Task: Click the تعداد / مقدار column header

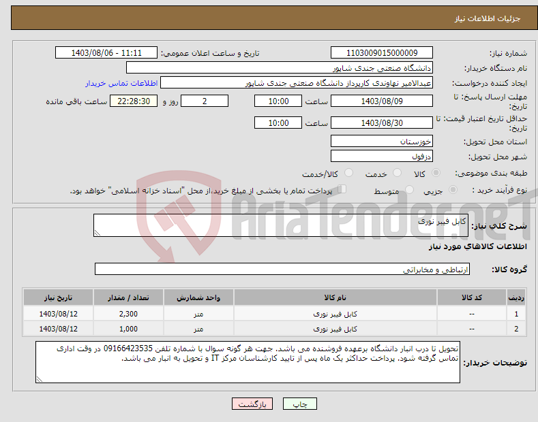Action: pyautogui.click(x=128, y=297)
